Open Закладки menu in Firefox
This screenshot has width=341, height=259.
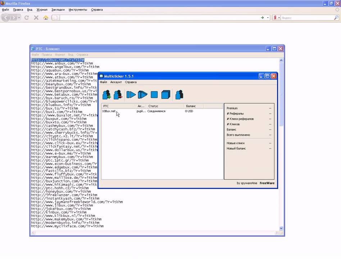coord(58,10)
